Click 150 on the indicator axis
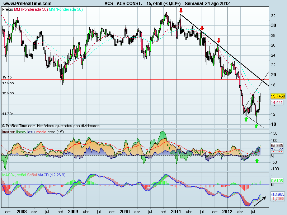287x215 pixels. [274, 133]
